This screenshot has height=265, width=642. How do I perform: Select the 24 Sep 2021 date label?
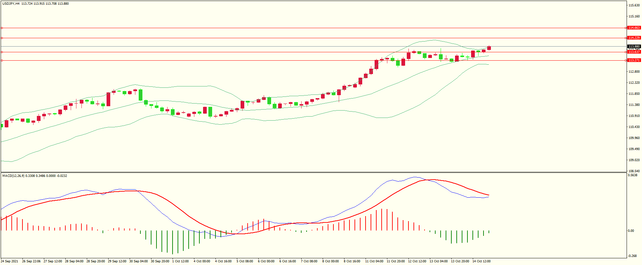tap(10, 261)
